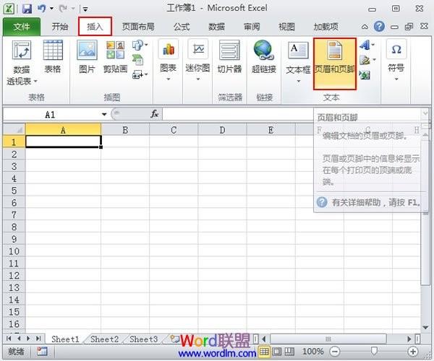Click the horizontal scrollbar thumb
434x361 pixels.
[328, 339]
